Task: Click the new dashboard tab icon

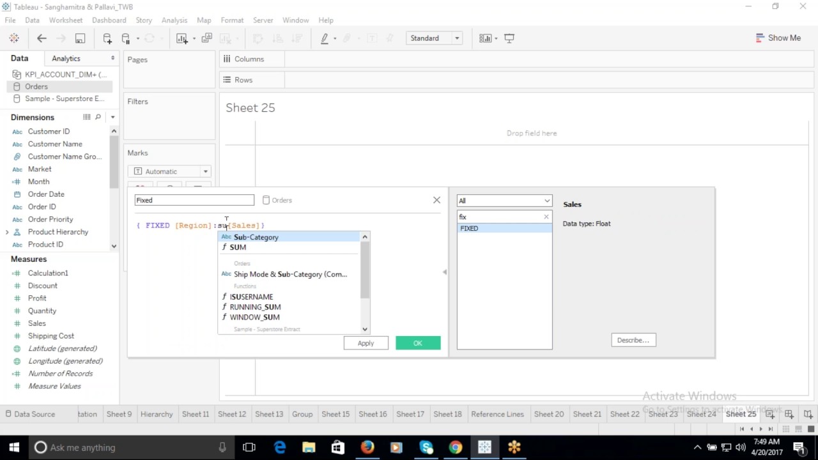Action: point(789,414)
